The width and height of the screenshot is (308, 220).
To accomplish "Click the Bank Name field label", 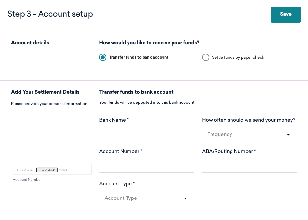I will coord(114,120).
